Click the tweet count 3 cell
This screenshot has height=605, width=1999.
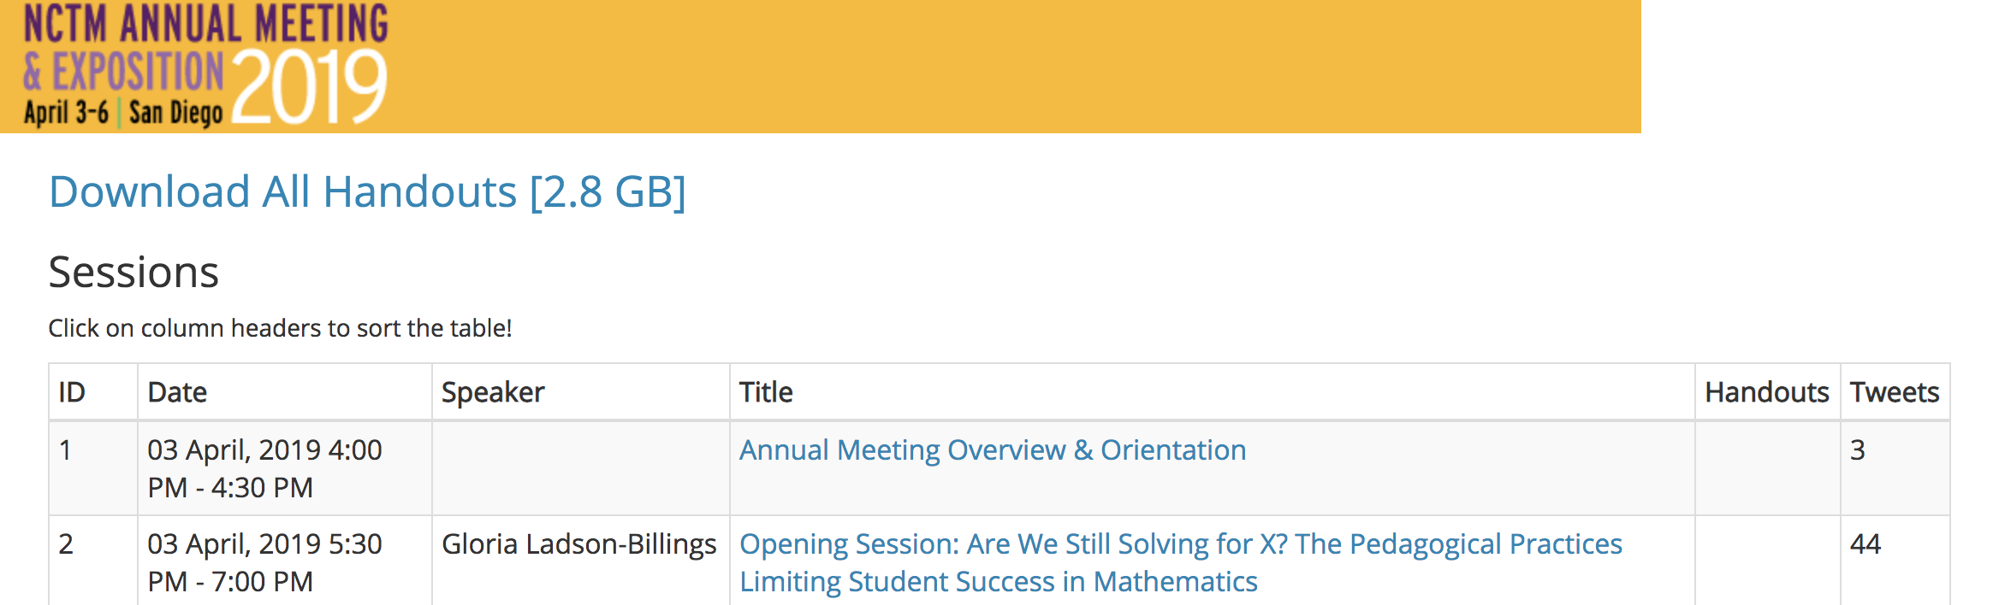tap(1858, 450)
